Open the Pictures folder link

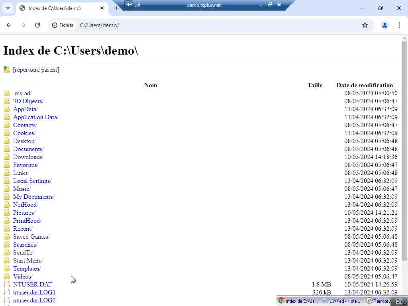click(x=24, y=213)
